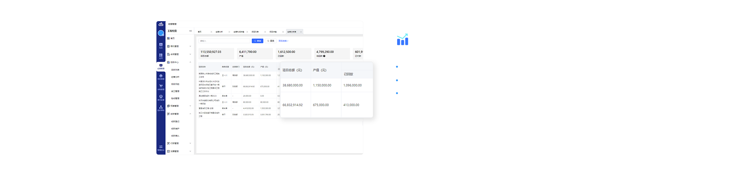The height and width of the screenshot is (175, 729).
Task: Click the 4,799,290.00 待回款 card
Action: pos(332,53)
